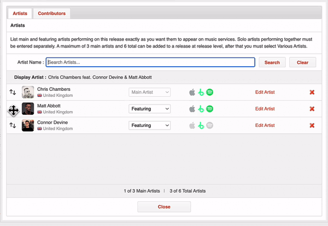This screenshot has width=328, height=226.
Task: Click reorder arrows for Chris Chambers
Action: [13, 92]
